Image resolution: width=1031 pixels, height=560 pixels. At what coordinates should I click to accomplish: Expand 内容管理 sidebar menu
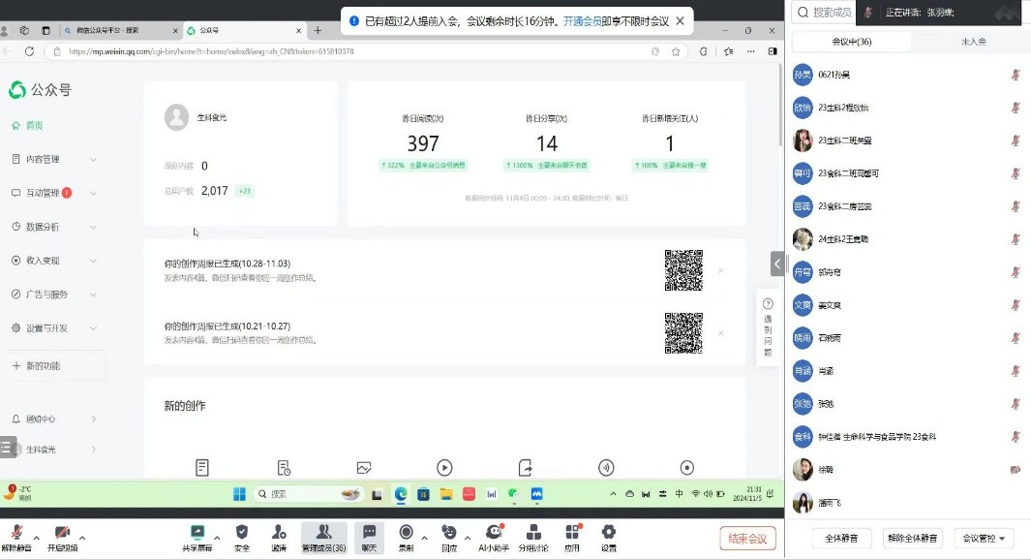(54, 159)
